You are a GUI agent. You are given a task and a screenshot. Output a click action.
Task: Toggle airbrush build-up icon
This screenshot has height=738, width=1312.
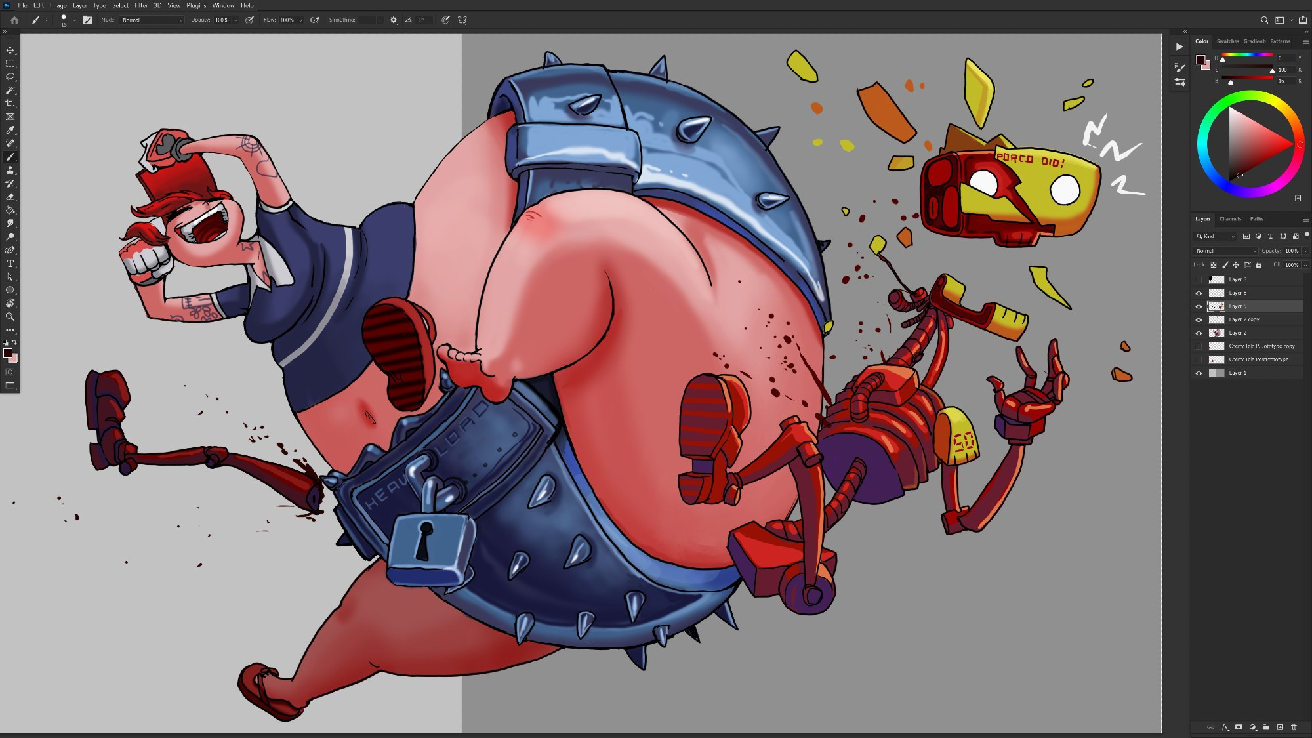pyautogui.click(x=315, y=20)
